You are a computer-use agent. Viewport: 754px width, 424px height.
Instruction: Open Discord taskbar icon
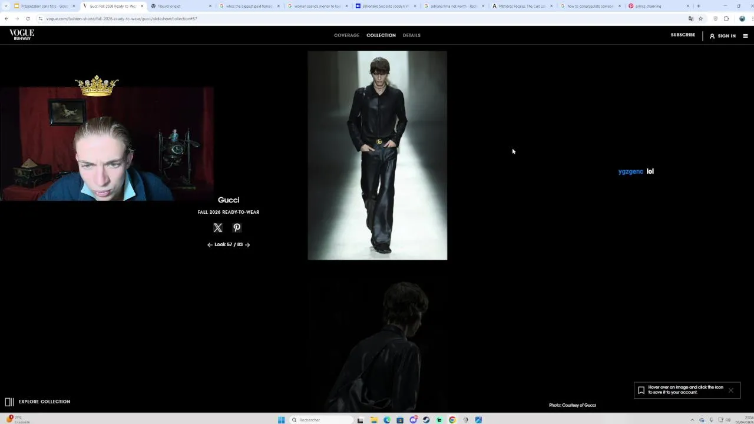click(x=413, y=420)
